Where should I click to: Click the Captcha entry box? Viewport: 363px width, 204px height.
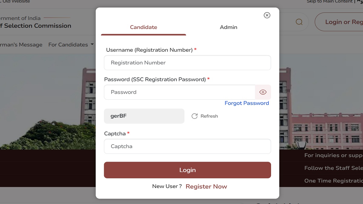(x=188, y=146)
